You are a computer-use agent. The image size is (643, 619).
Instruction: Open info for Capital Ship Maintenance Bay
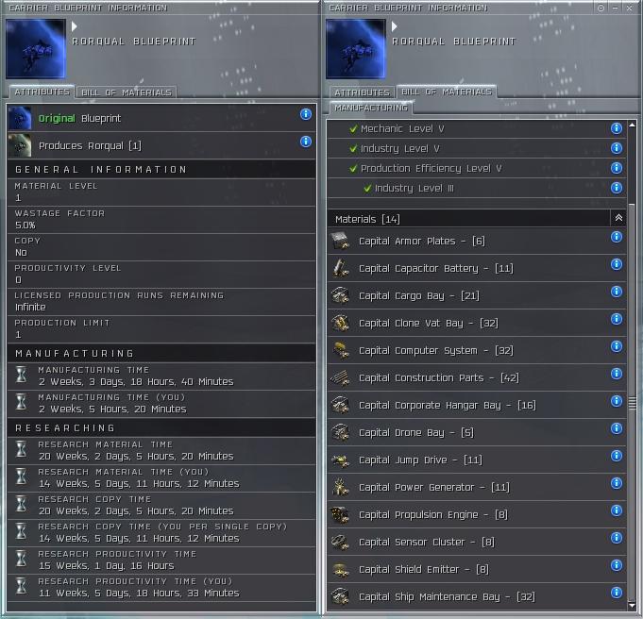[x=616, y=593]
